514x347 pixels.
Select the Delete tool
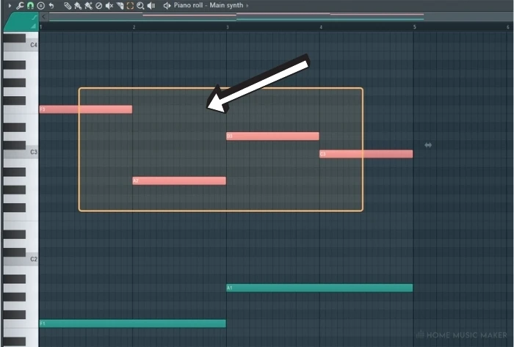98,6
